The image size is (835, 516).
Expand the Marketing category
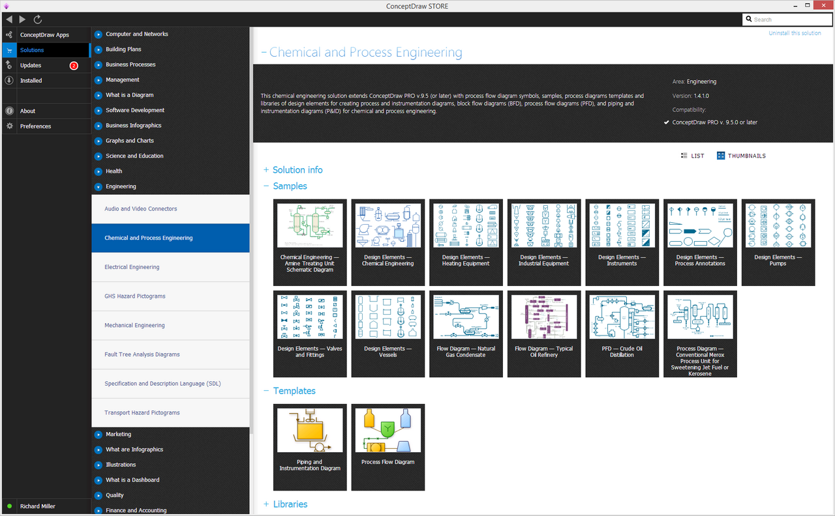pyautogui.click(x=99, y=435)
